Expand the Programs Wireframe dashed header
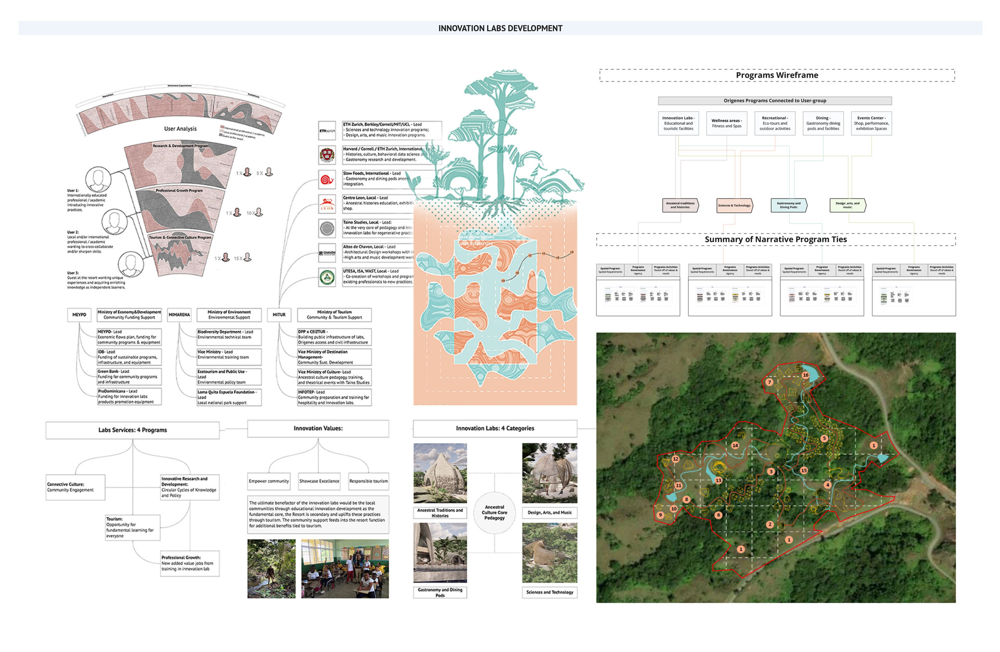Viewport: 1000px width, 652px height. coord(777,75)
